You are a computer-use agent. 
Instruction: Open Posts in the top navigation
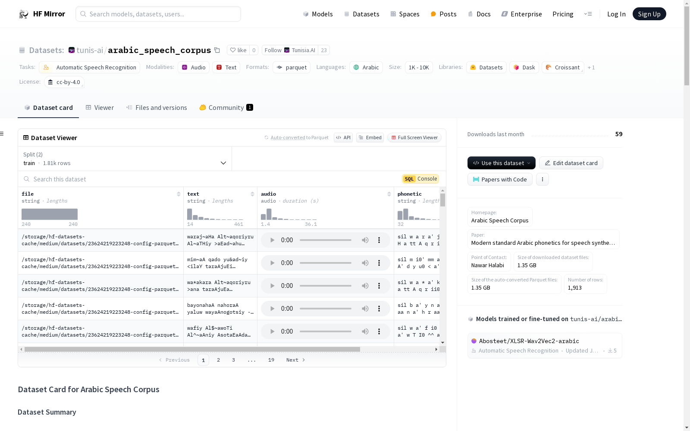[x=443, y=14]
